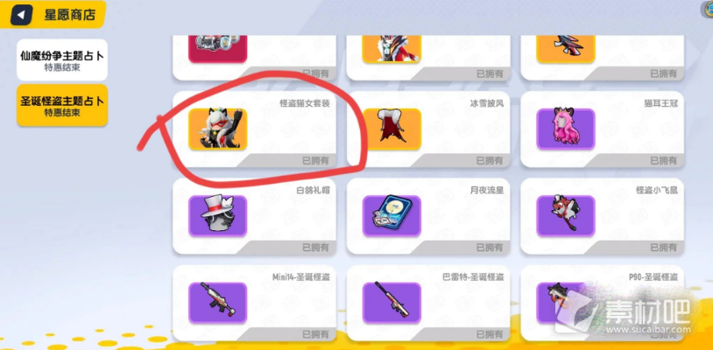Screen dimensions: 713x350
Task: Select the 怪盗猫女套装 costume icon
Action: (218, 129)
